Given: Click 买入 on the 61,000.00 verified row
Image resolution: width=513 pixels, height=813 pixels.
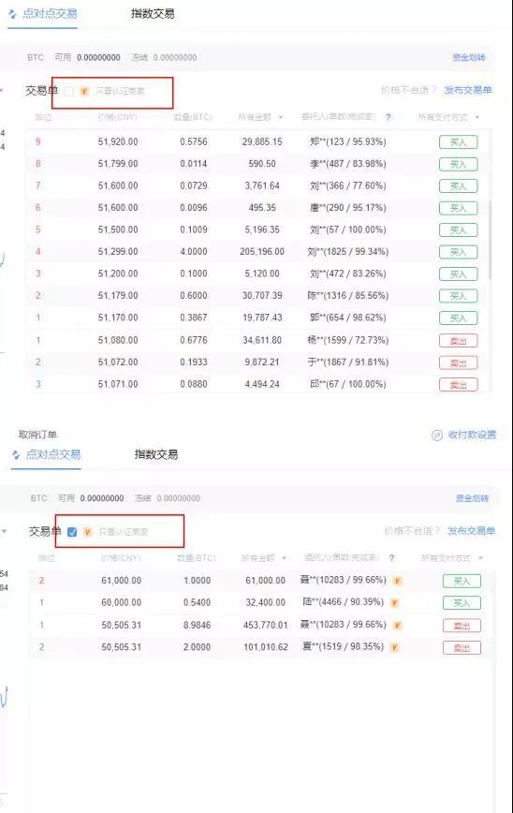Looking at the screenshot, I should click(x=462, y=582).
